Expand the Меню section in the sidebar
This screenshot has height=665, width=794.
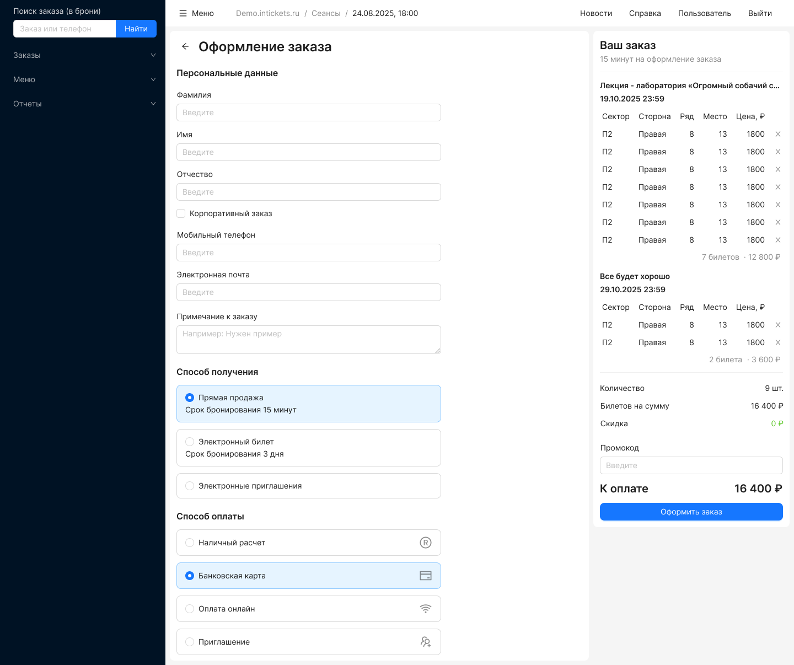pos(83,79)
